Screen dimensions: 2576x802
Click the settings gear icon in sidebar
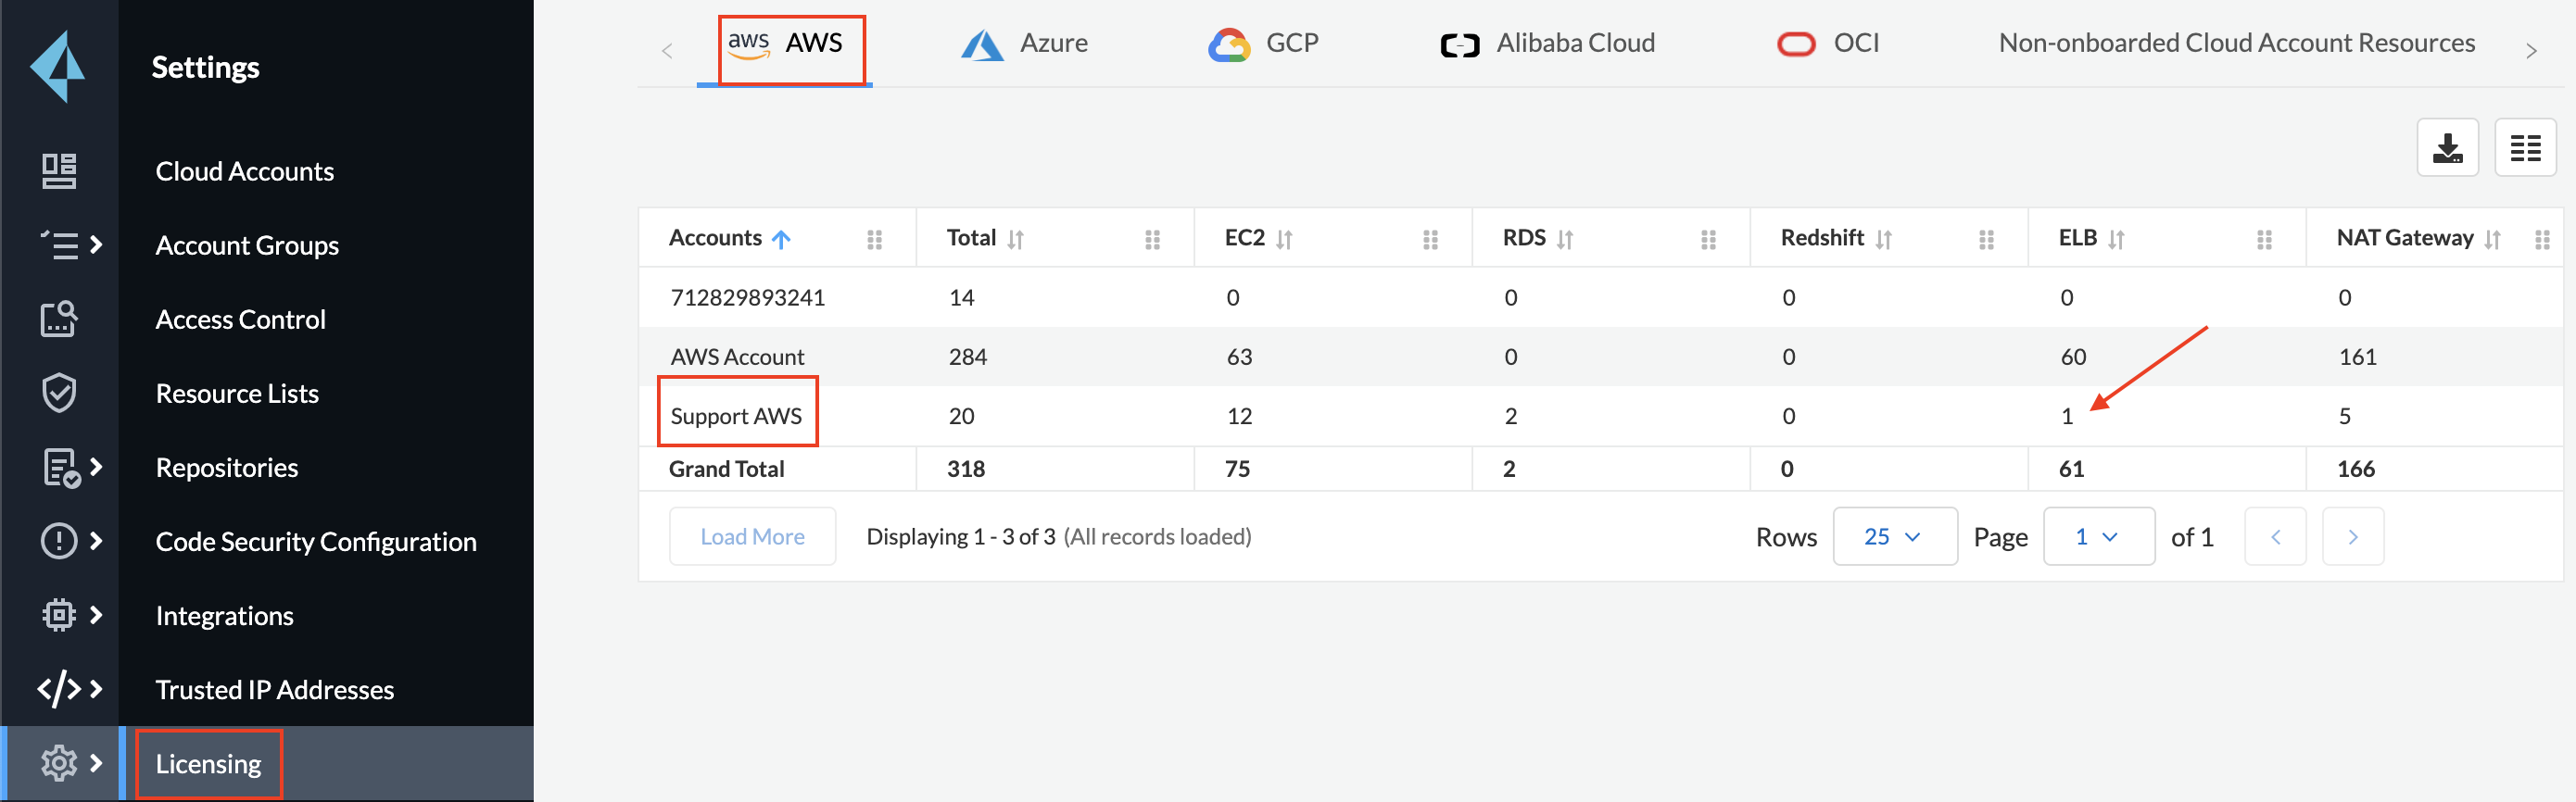59,763
